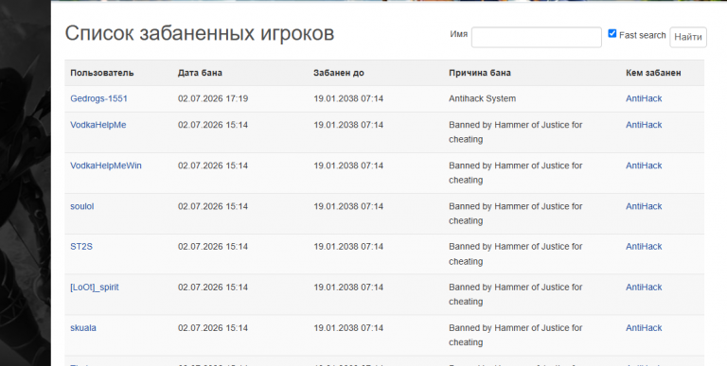The image size is (727, 366).
Task: Click AntiHack link in ST2S row
Action: [x=644, y=247]
